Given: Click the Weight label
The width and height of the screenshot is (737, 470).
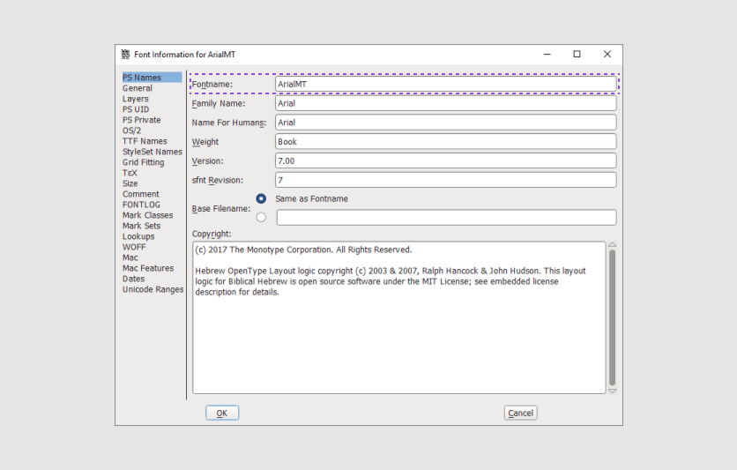Looking at the screenshot, I should click(x=205, y=142).
